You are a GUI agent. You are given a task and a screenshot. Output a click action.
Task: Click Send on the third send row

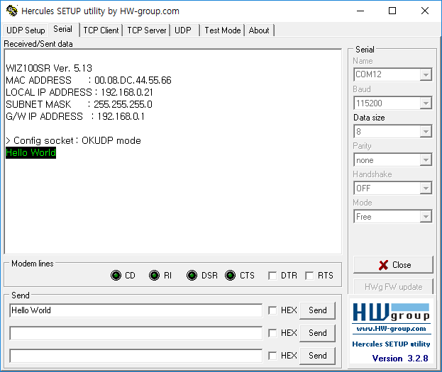coord(317,356)
